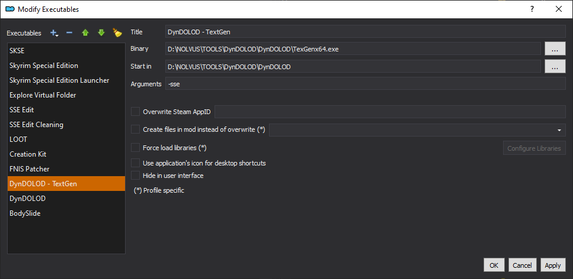This screenshot has height=279, width=573.
Task: Check Force load libraries option
Action: pos(136,148)
